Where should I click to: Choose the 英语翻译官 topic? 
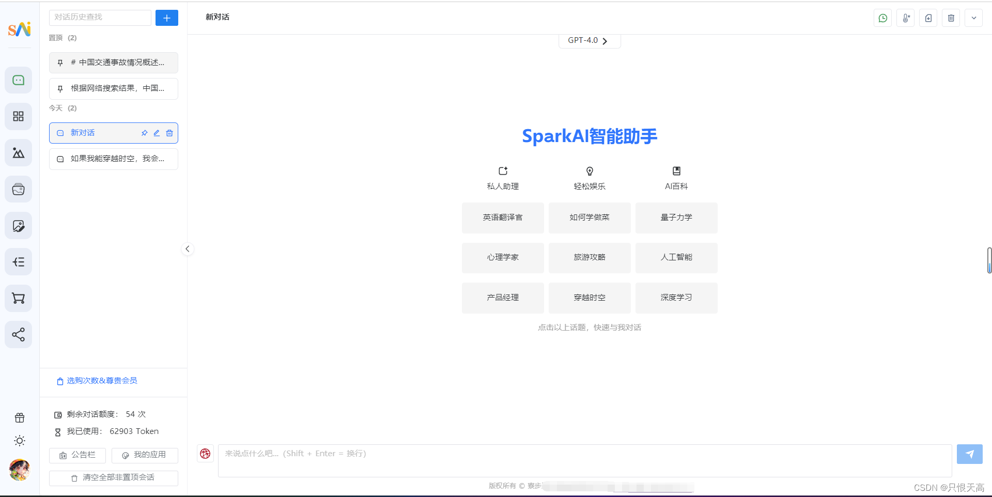503,218
